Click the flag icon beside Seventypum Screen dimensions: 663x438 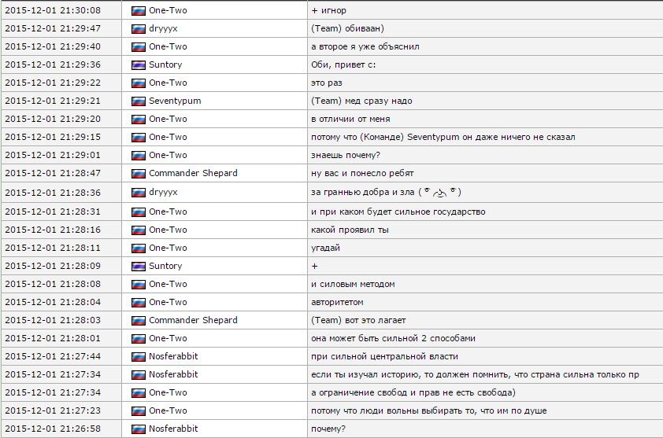point(139,101)
